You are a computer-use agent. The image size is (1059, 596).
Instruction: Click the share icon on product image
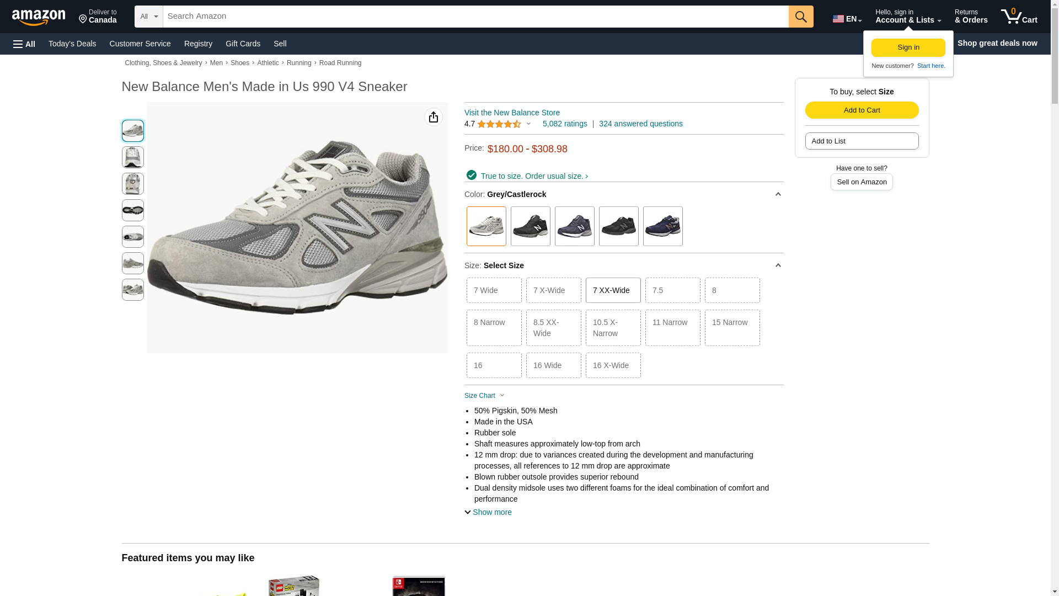click(x=434, y=117)
